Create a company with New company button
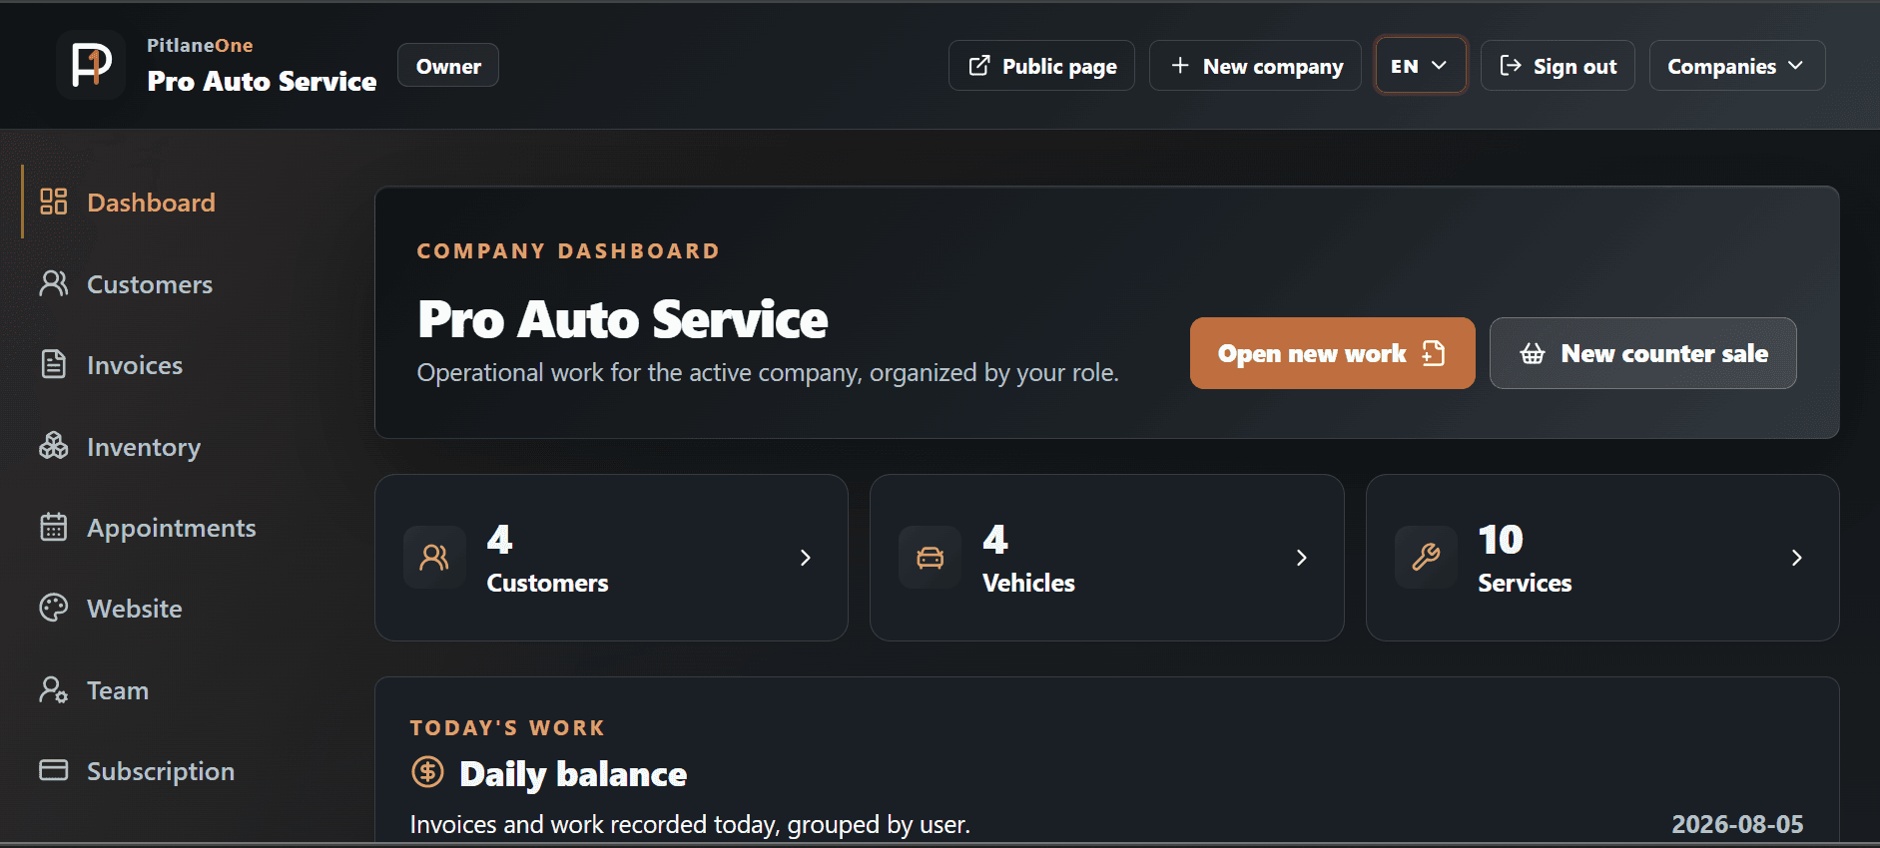The image size is (1880, 848). (1255, 66)
